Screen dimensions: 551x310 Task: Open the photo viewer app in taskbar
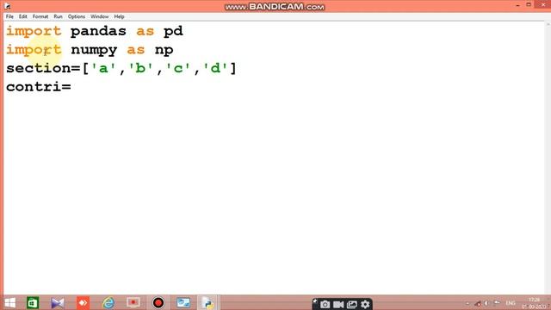(183, 302)
